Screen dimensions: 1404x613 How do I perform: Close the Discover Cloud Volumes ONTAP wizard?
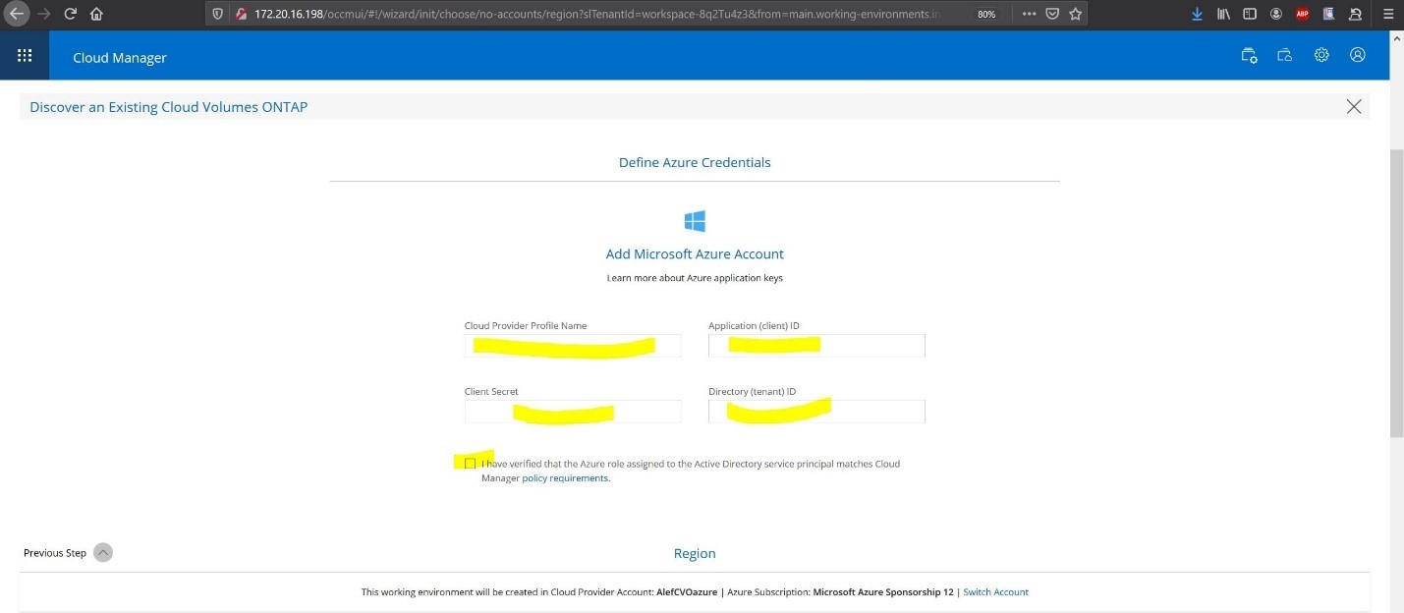(1354, 107)
